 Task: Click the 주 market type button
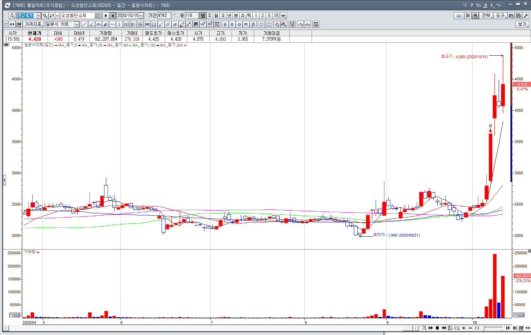pos(12,16)
